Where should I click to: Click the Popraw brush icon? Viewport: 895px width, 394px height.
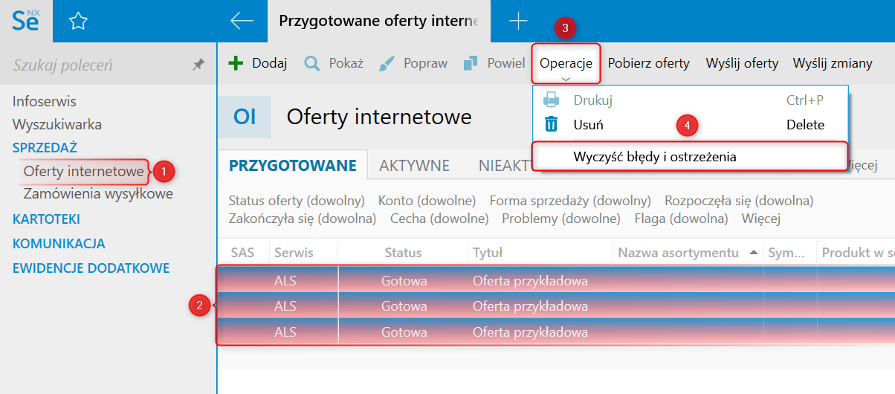click(387, 63)
